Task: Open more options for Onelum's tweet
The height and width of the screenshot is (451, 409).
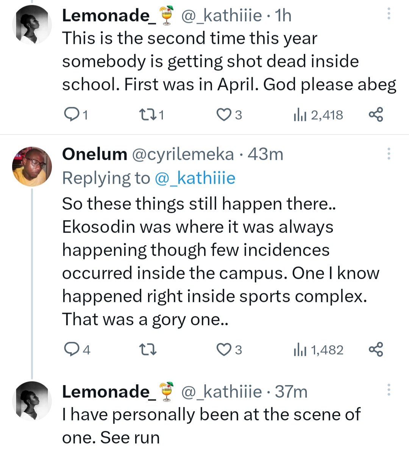Action: point(388,153)
